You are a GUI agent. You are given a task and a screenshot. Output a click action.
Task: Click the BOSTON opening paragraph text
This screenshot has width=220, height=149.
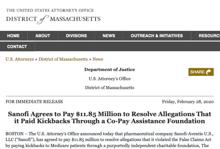(109, 139)
